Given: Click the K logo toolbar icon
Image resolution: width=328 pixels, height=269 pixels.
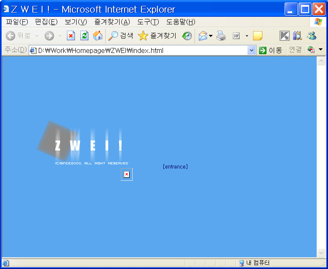Looking at the screenshot, I should [285, 36].
